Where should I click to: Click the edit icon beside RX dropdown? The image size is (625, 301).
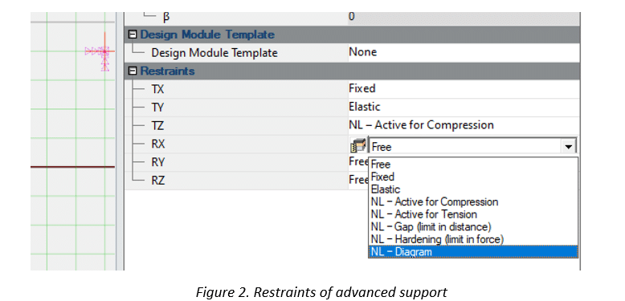click(358, 146)
